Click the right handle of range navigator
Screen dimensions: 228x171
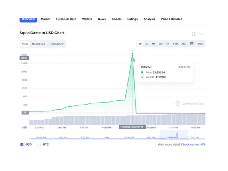(x=188, y=135)
